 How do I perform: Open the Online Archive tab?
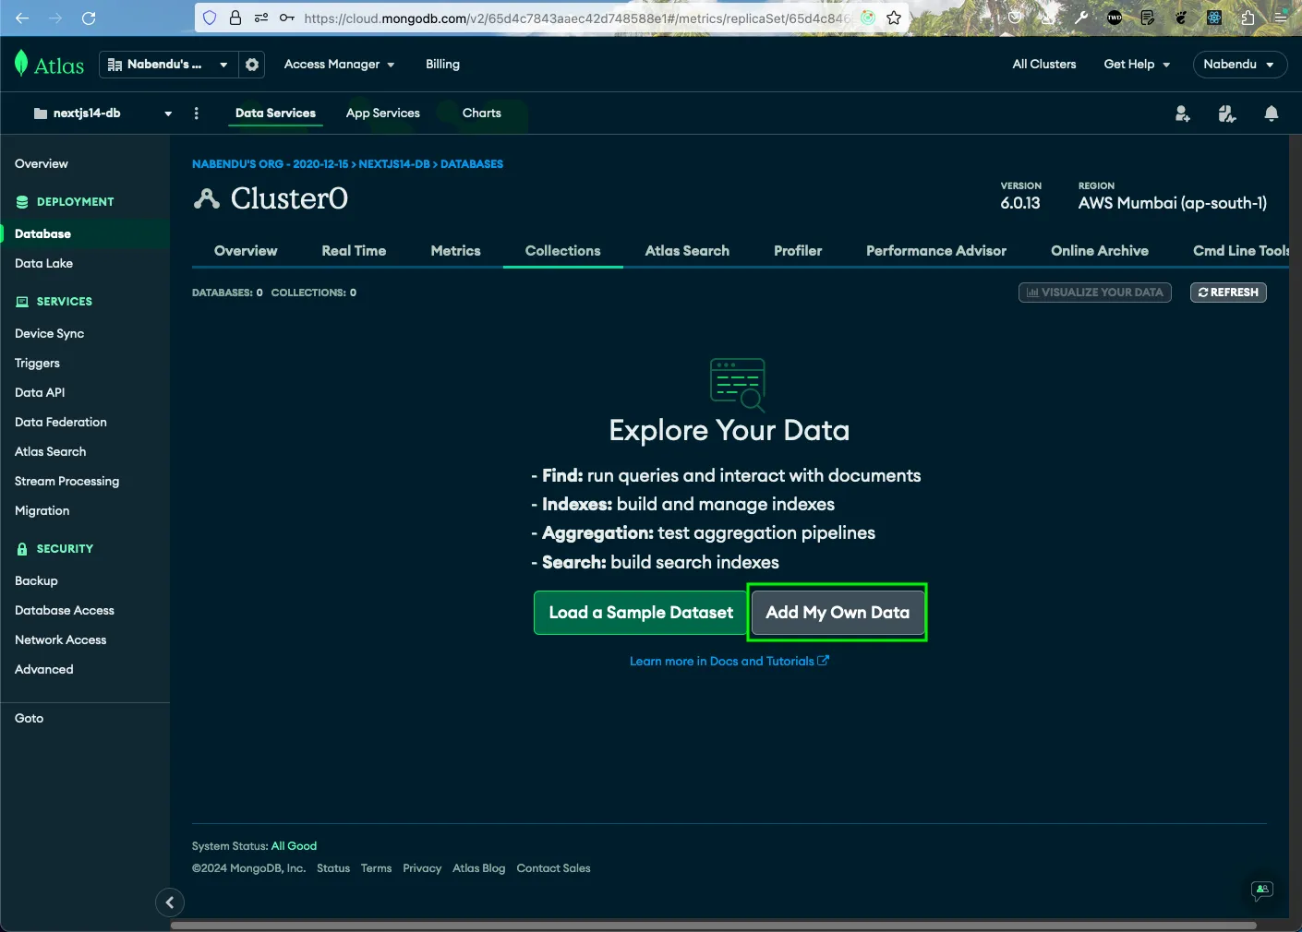point(1099,251)
